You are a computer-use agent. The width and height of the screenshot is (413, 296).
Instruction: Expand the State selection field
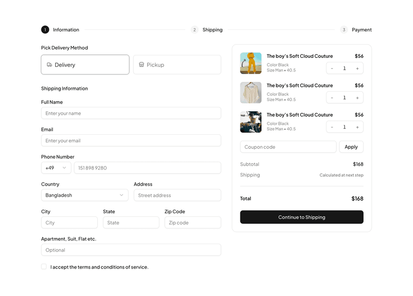[x=131, y=223]
